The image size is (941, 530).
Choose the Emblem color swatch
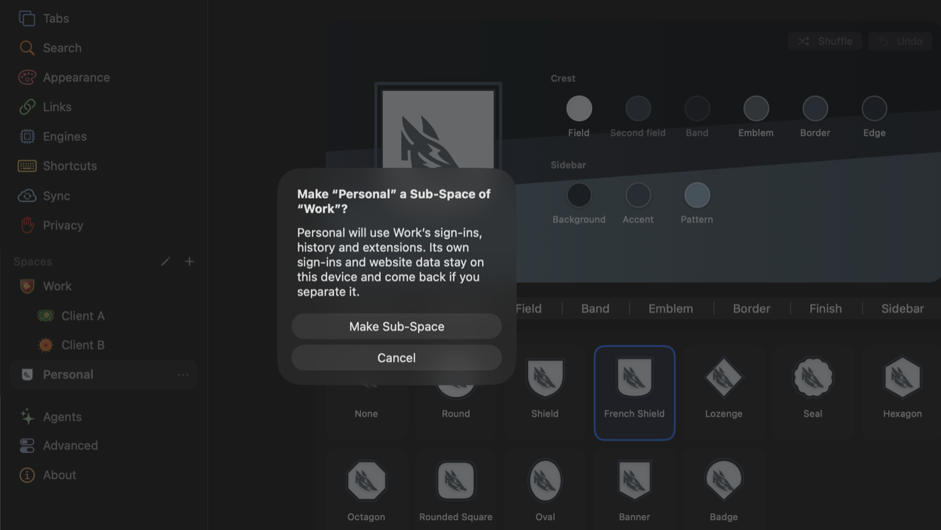pos(756,108)
